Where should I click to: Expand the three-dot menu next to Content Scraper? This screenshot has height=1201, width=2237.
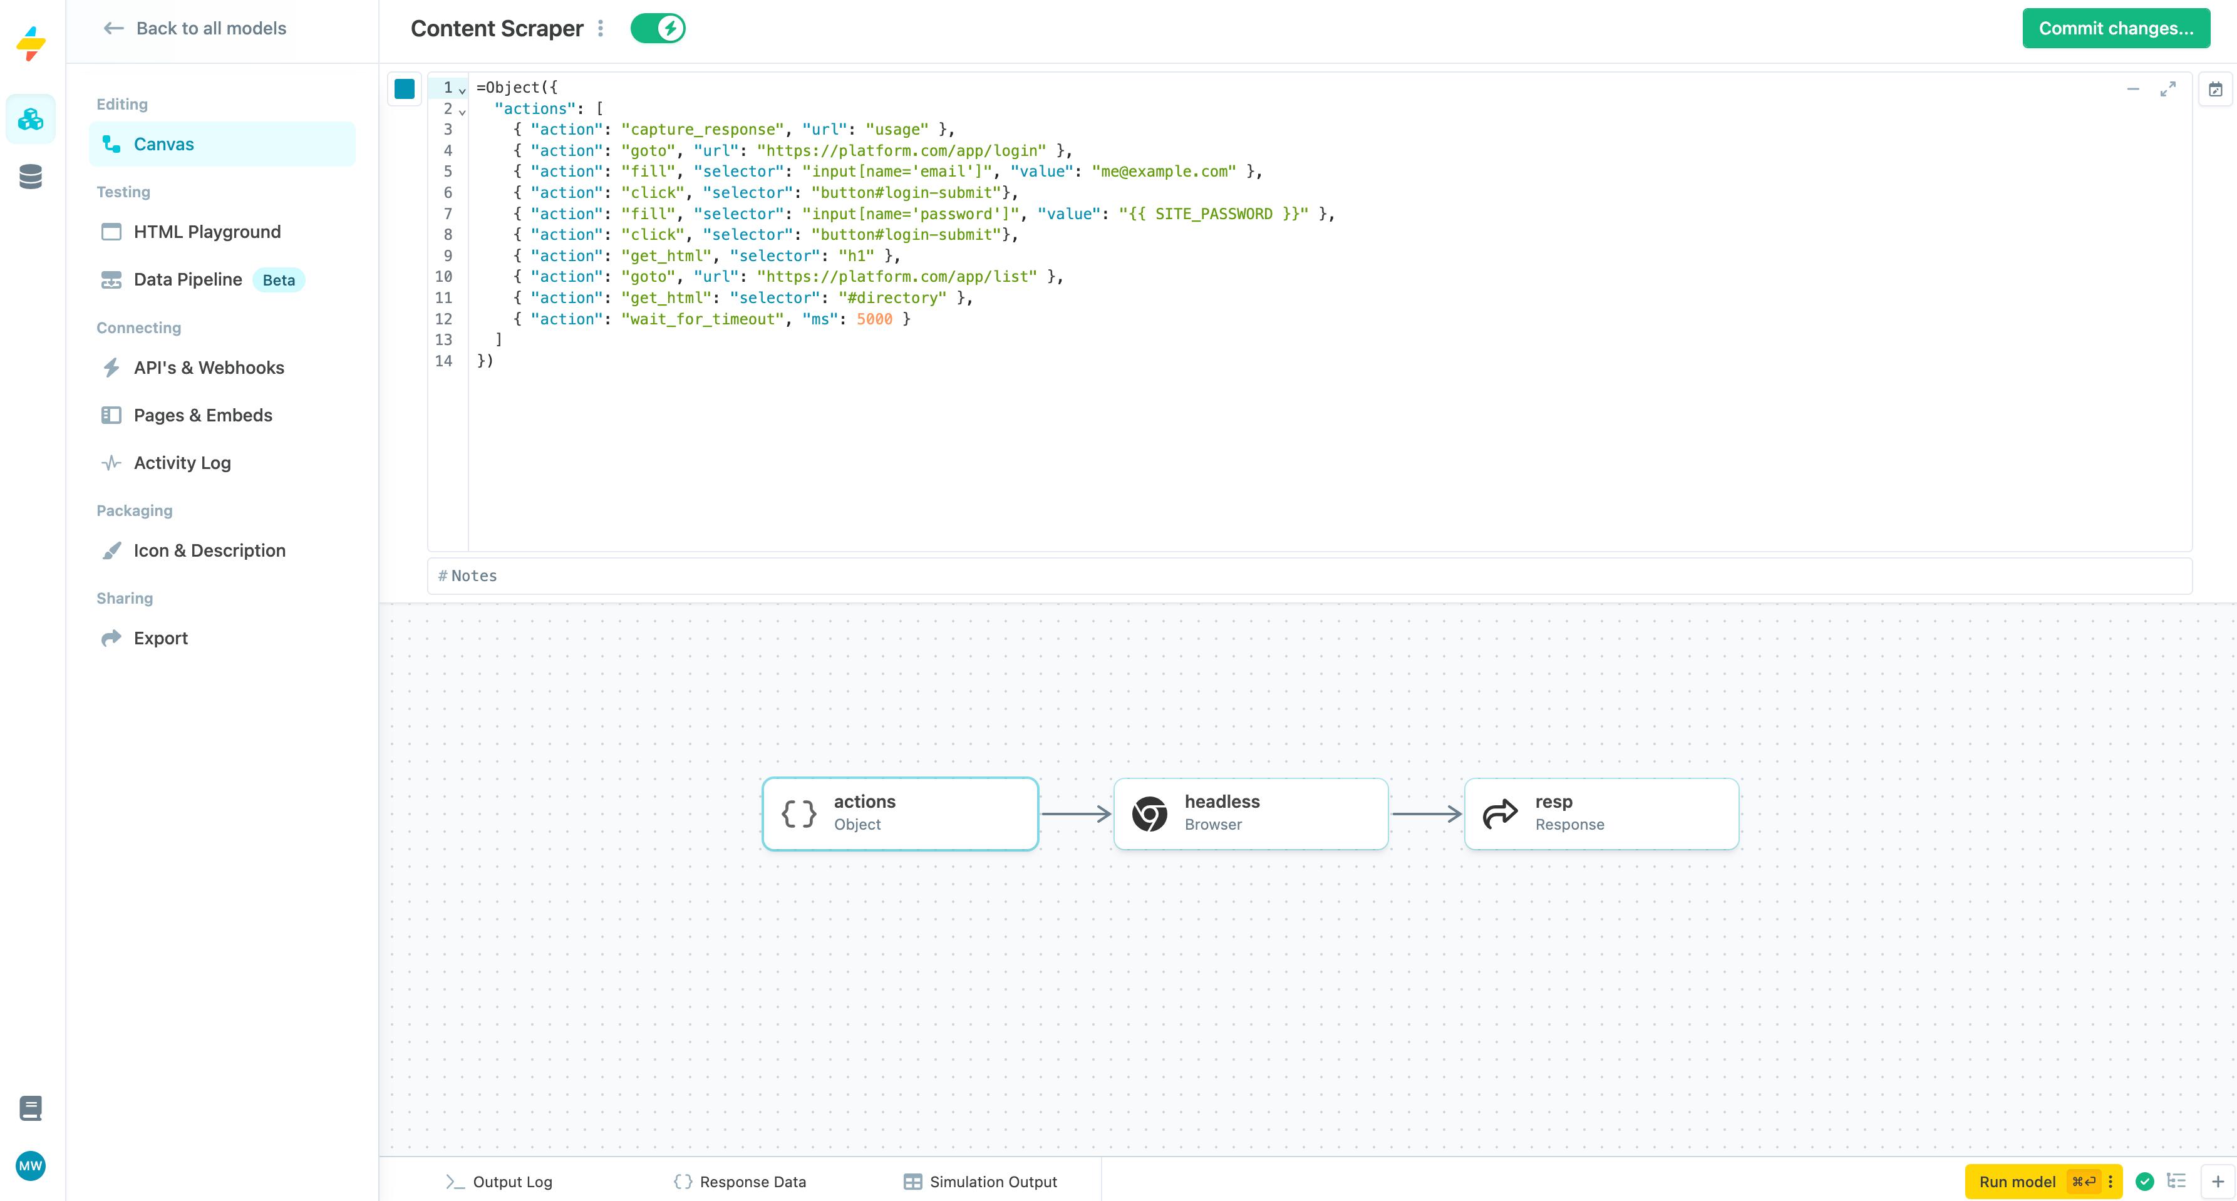602,28
